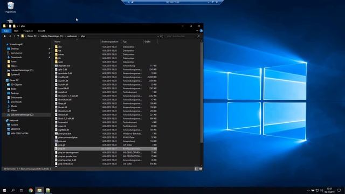
Task: Select highlighted Lokaler Datenträger (C:) under Dieser PC
Action: pos(26,115)
